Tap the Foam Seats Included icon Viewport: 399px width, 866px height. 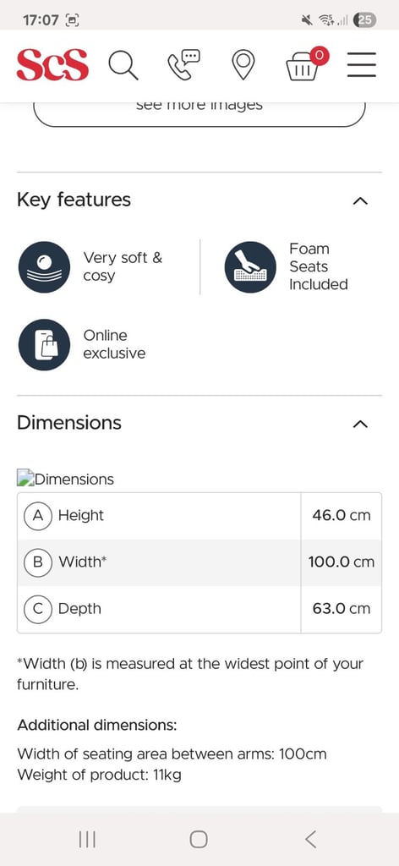pyautogui.click(x=250, y=267)
